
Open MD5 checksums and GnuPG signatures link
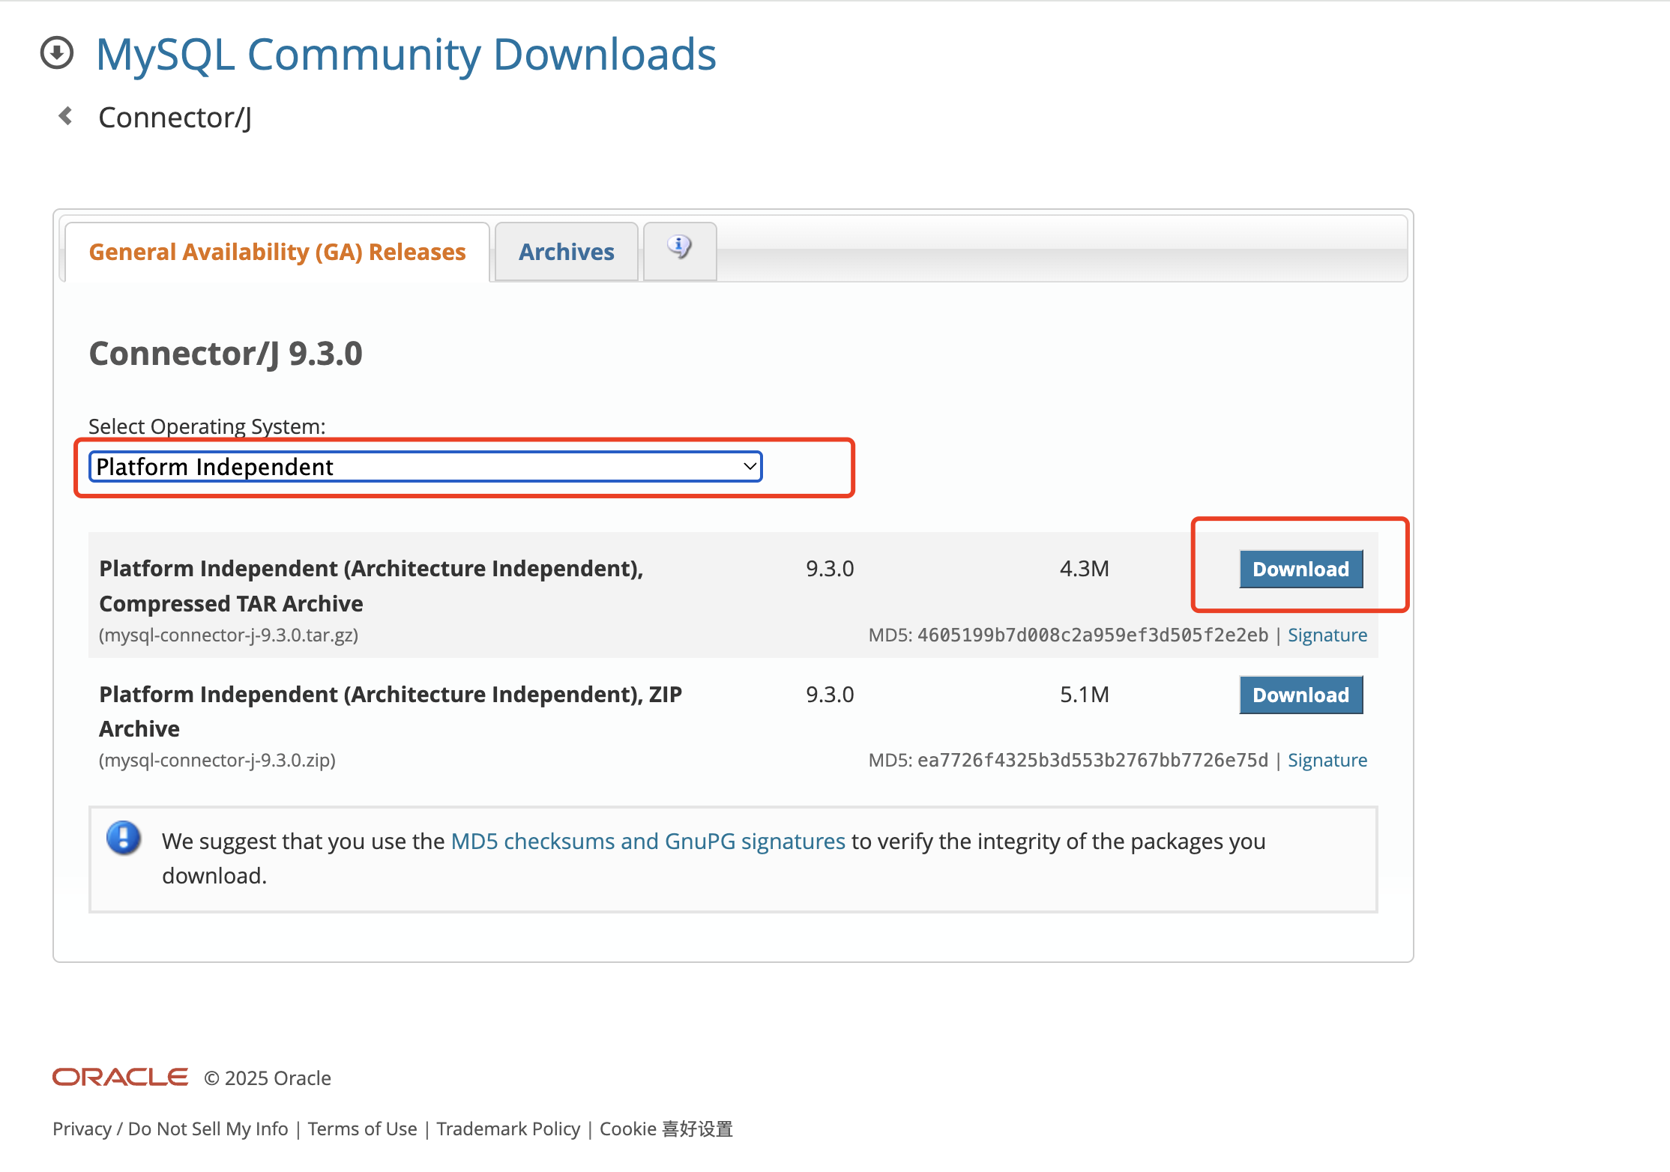(648, 842)
